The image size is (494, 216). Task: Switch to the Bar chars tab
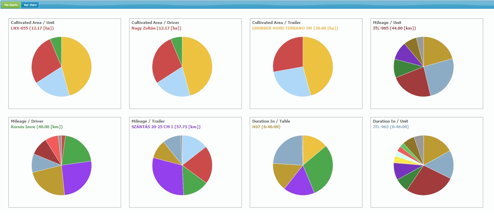pos(30,5)
